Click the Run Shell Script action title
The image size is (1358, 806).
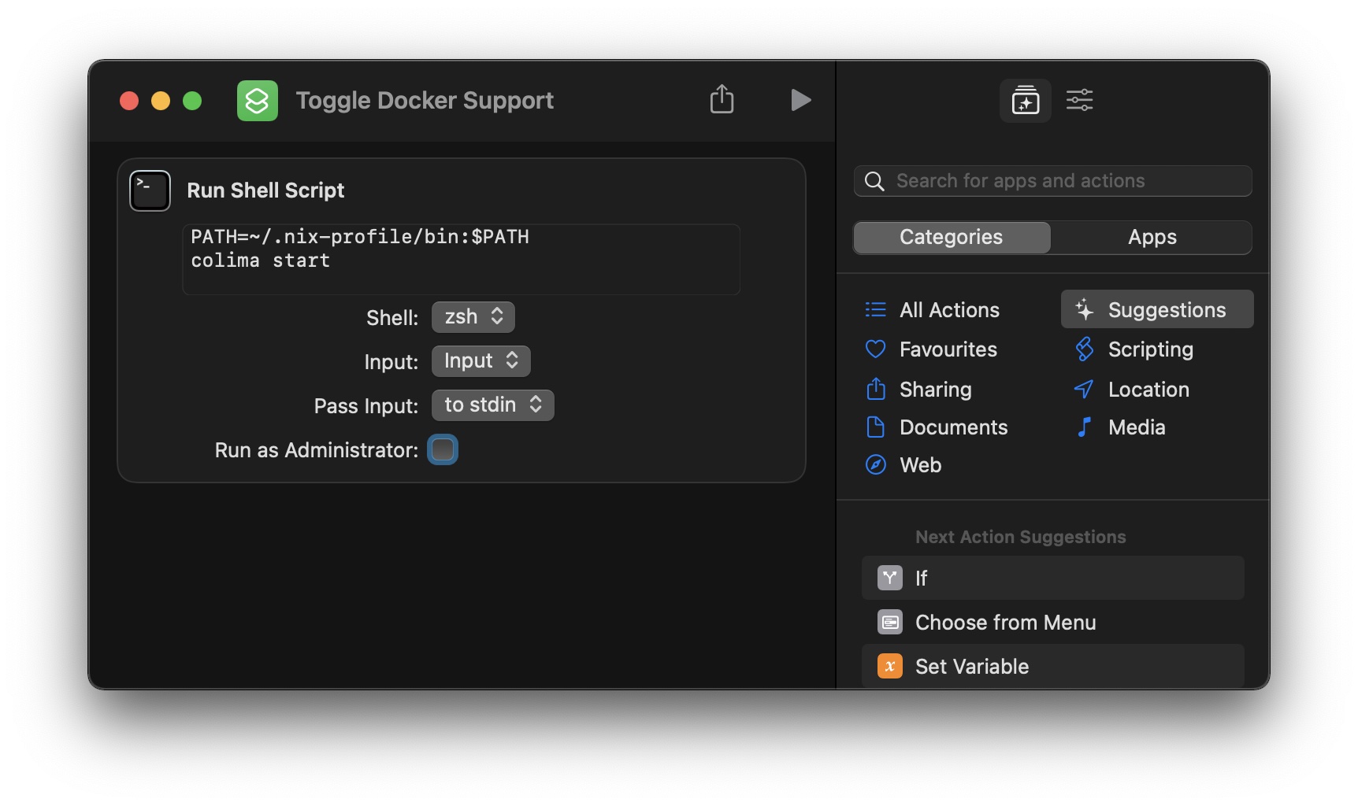point(265,190)
